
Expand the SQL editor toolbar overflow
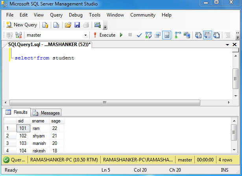[x=238, y=35]
